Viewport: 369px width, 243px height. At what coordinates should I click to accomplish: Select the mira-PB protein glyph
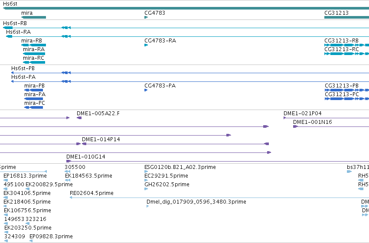(34, 90)
